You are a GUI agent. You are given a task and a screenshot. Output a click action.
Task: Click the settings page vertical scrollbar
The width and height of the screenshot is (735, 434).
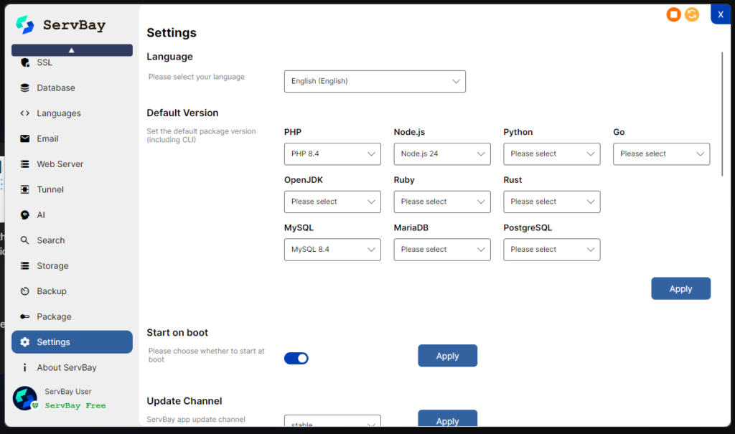[x=722, y=114]
